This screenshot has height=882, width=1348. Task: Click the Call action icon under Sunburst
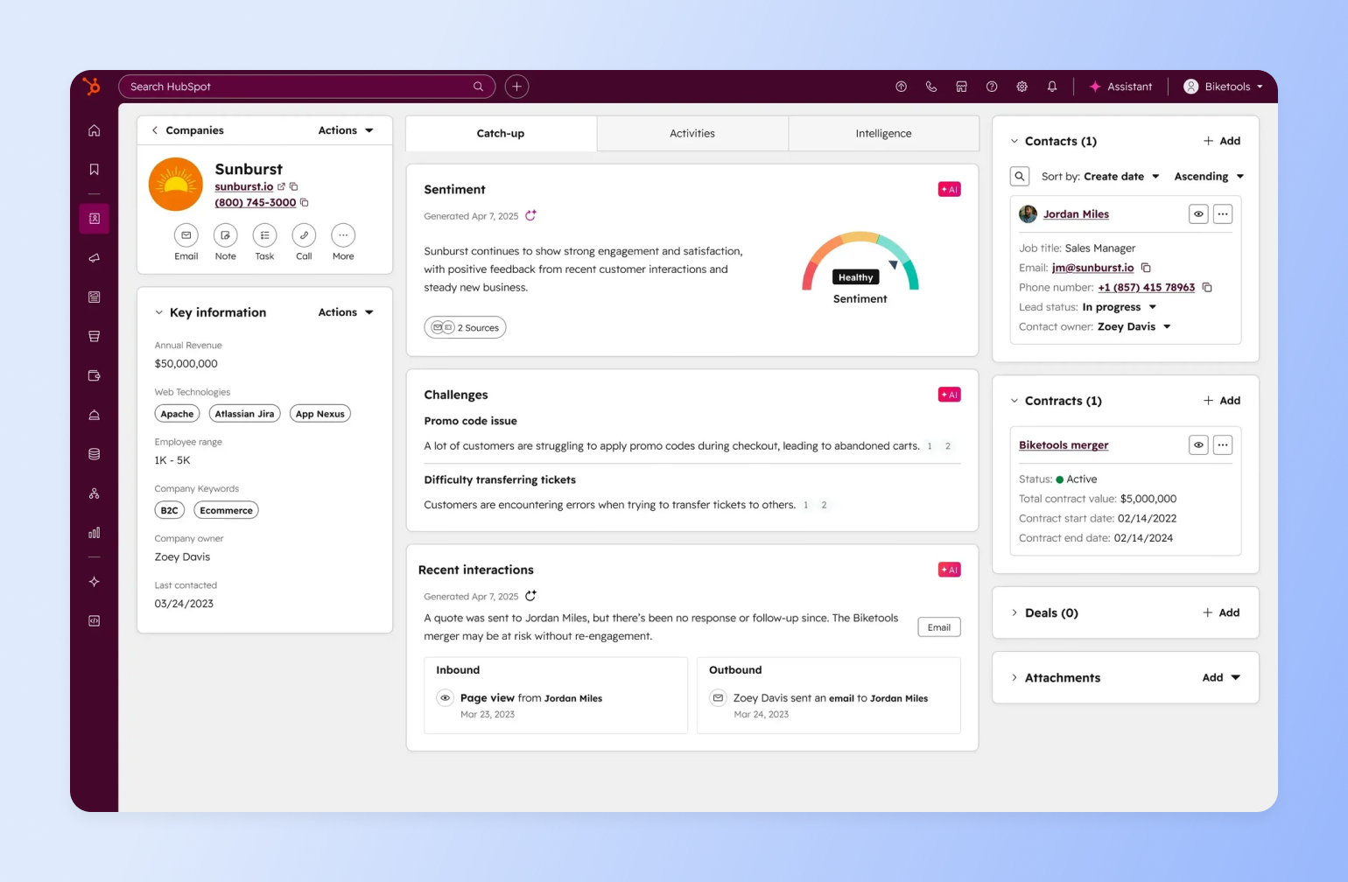click(304, 235)
